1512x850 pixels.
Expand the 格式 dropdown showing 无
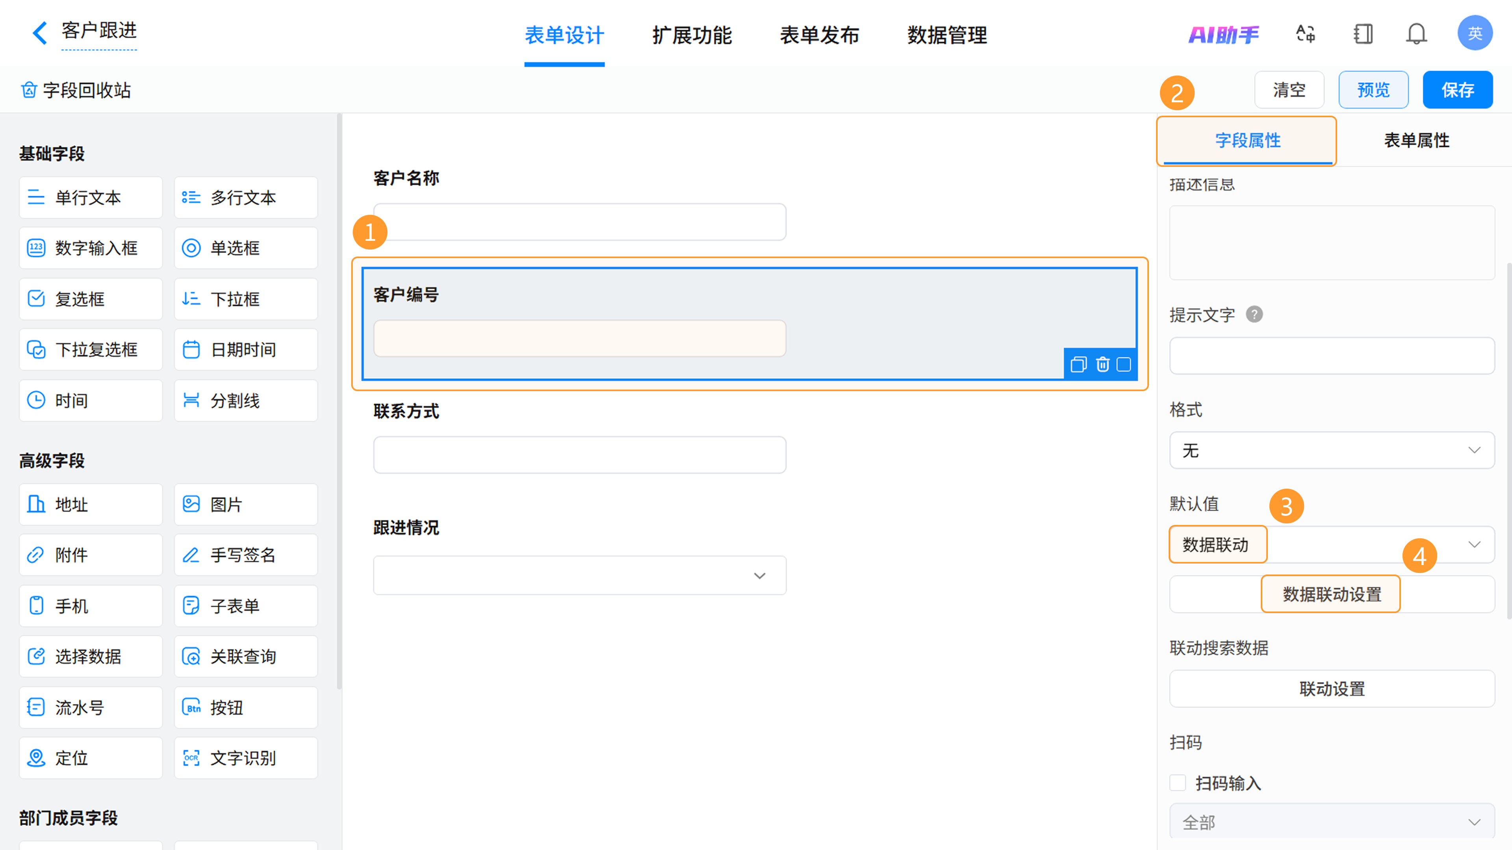(1331, 451)
